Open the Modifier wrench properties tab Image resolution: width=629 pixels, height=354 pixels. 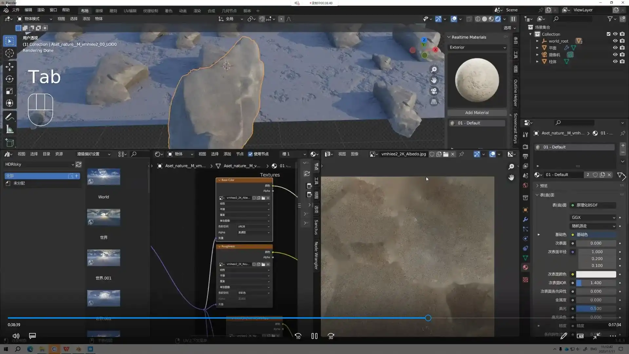click(x=525, y=219)
